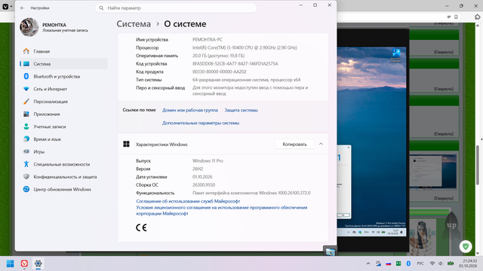483x271 pixels.
Task: Open Персонализация via its brush icon
Action: click(26, 102)
